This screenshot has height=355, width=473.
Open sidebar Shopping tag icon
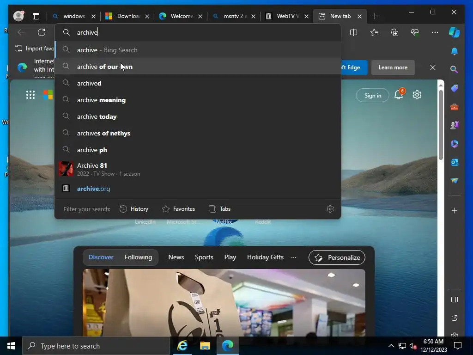tap(455, 88)
